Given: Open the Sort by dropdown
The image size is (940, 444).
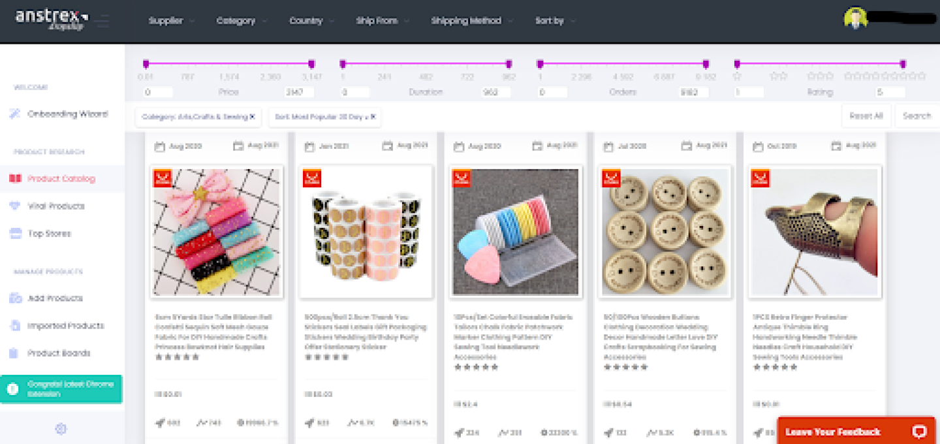Looking at the screenshot, I should tap(555, 21).
